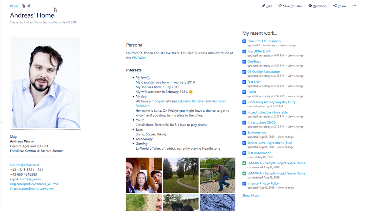Open the park pathway photo thumbnail
366x211 pixels.
click(181, 175)
